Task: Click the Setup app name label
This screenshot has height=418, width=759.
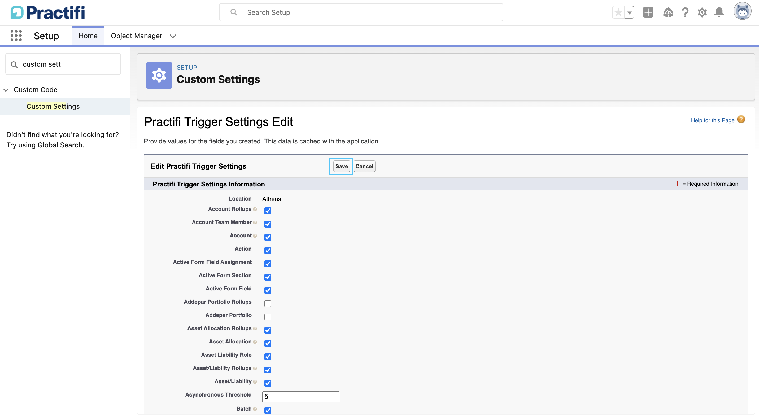Action: pyautogui.click(x=46, y=36)
